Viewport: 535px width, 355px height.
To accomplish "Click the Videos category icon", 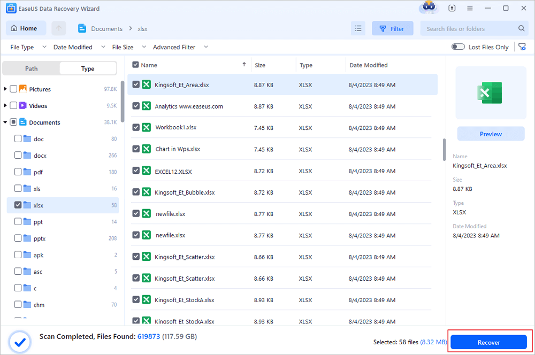I will point(23,105).
